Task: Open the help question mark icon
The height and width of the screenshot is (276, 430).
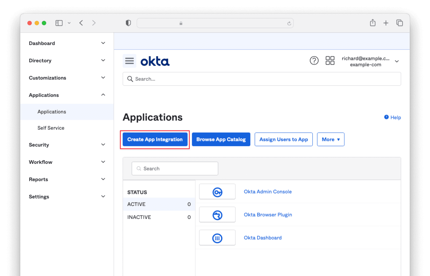Action: (x=314, y=61)
